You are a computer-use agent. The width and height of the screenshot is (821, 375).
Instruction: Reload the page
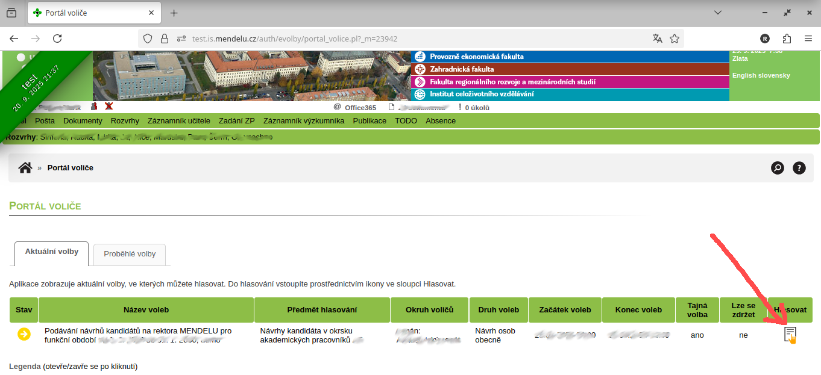tap(57, 39)
